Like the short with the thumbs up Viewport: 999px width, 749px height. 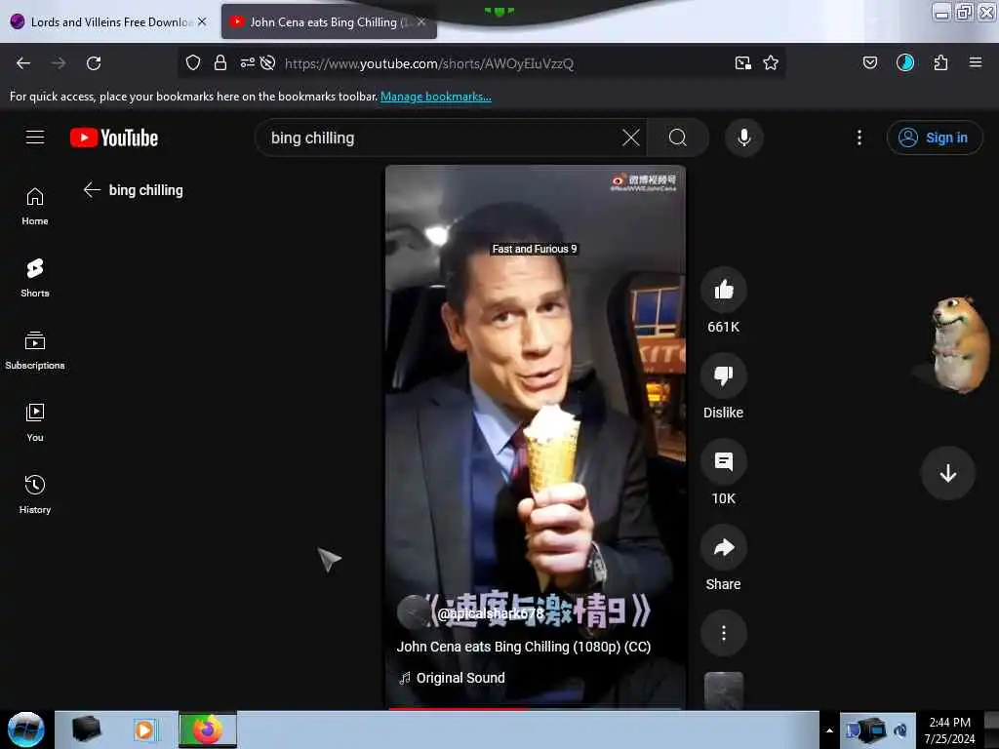pos(723,291)
